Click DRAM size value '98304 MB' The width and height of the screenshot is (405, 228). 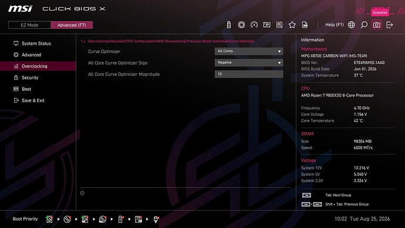click(363, 142)
